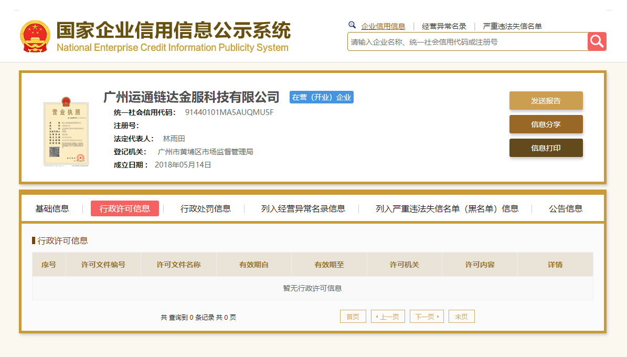Click the 有效期至 column header
The image size is (627, 357).
coord(329,265)
